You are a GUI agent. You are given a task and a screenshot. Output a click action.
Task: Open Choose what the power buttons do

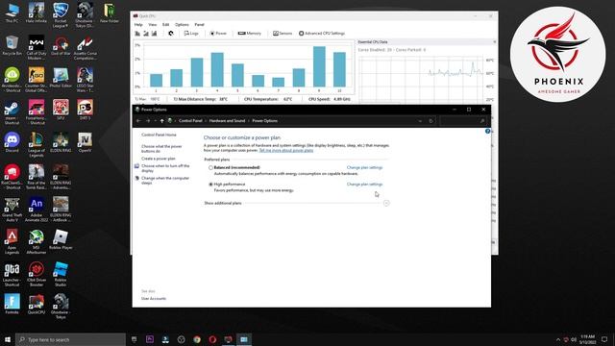[x=161, y=148]
